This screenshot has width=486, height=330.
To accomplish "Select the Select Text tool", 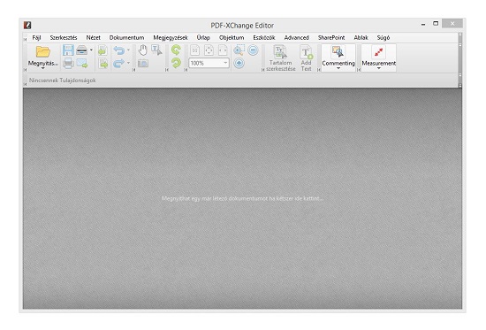I will 156,50.
